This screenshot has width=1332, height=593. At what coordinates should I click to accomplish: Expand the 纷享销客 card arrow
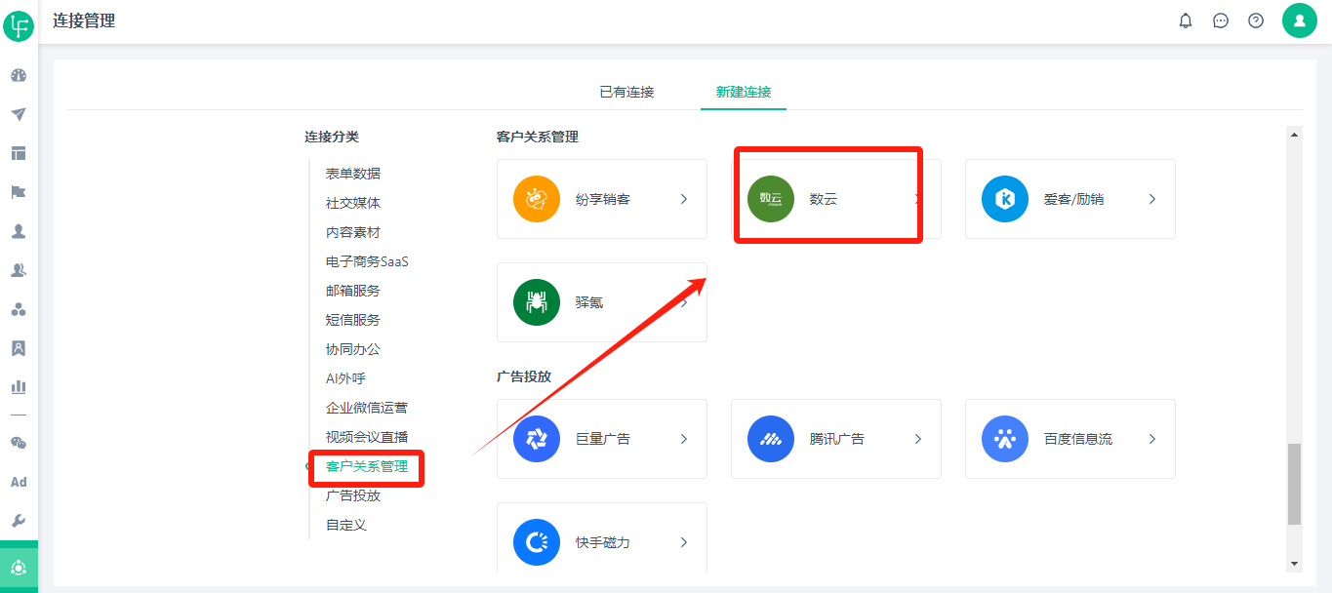click(x=684, y=199)
